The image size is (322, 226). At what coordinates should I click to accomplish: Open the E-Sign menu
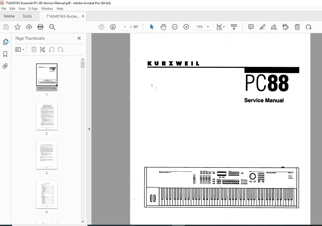point(33,9)
